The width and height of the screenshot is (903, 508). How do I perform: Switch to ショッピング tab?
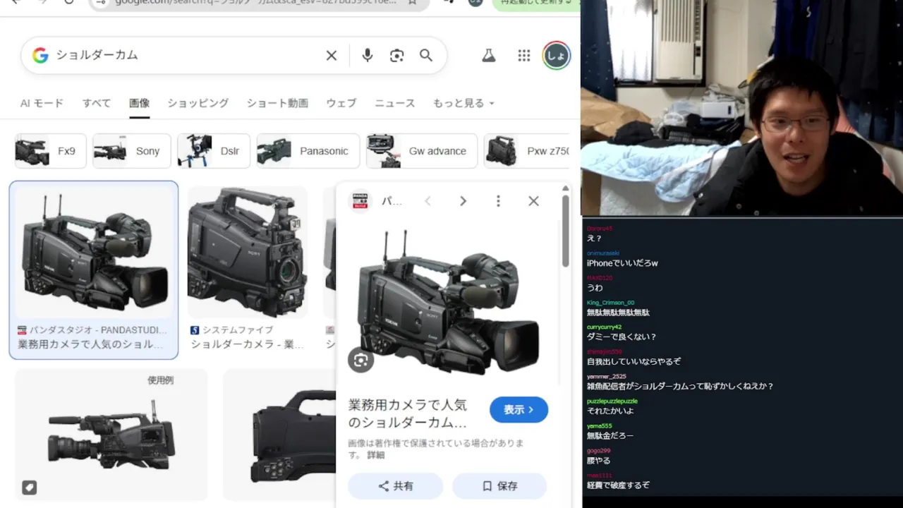tap(198, 103)
